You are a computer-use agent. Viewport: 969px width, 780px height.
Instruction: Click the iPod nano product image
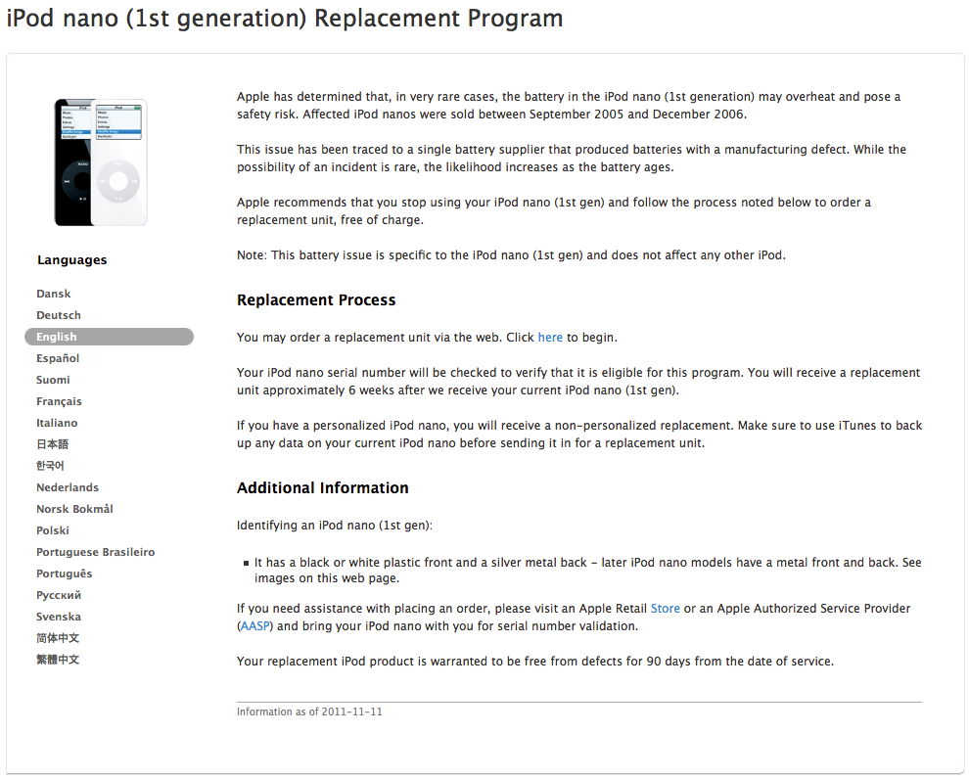101,162
